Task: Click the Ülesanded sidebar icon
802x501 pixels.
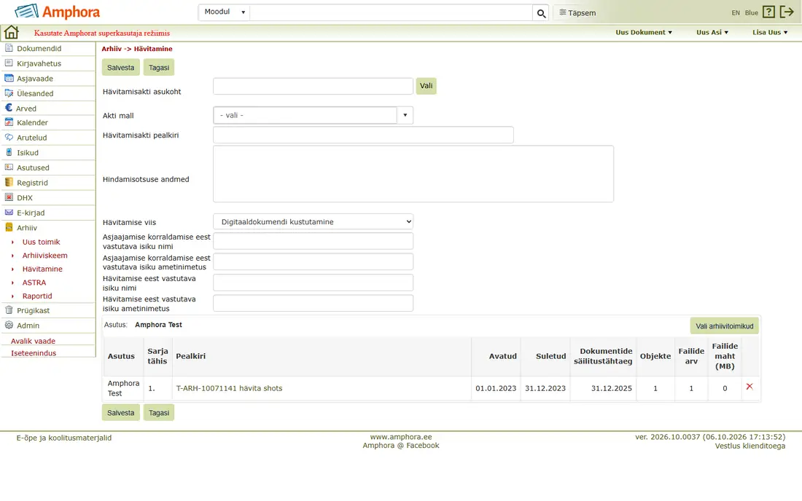Action: coord(9,93)
